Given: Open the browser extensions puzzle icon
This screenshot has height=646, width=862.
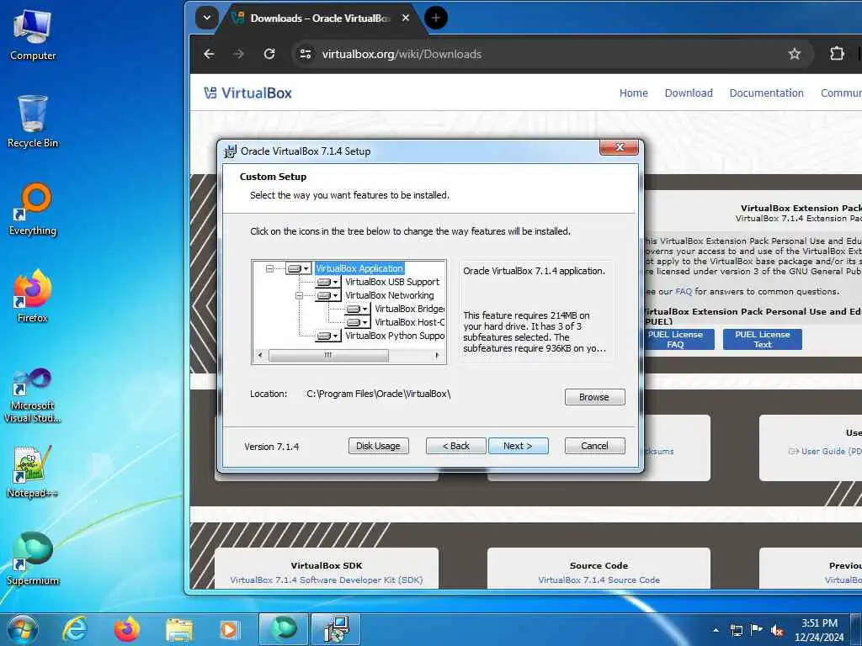Looking at the screenshot, I should (837, 54).
